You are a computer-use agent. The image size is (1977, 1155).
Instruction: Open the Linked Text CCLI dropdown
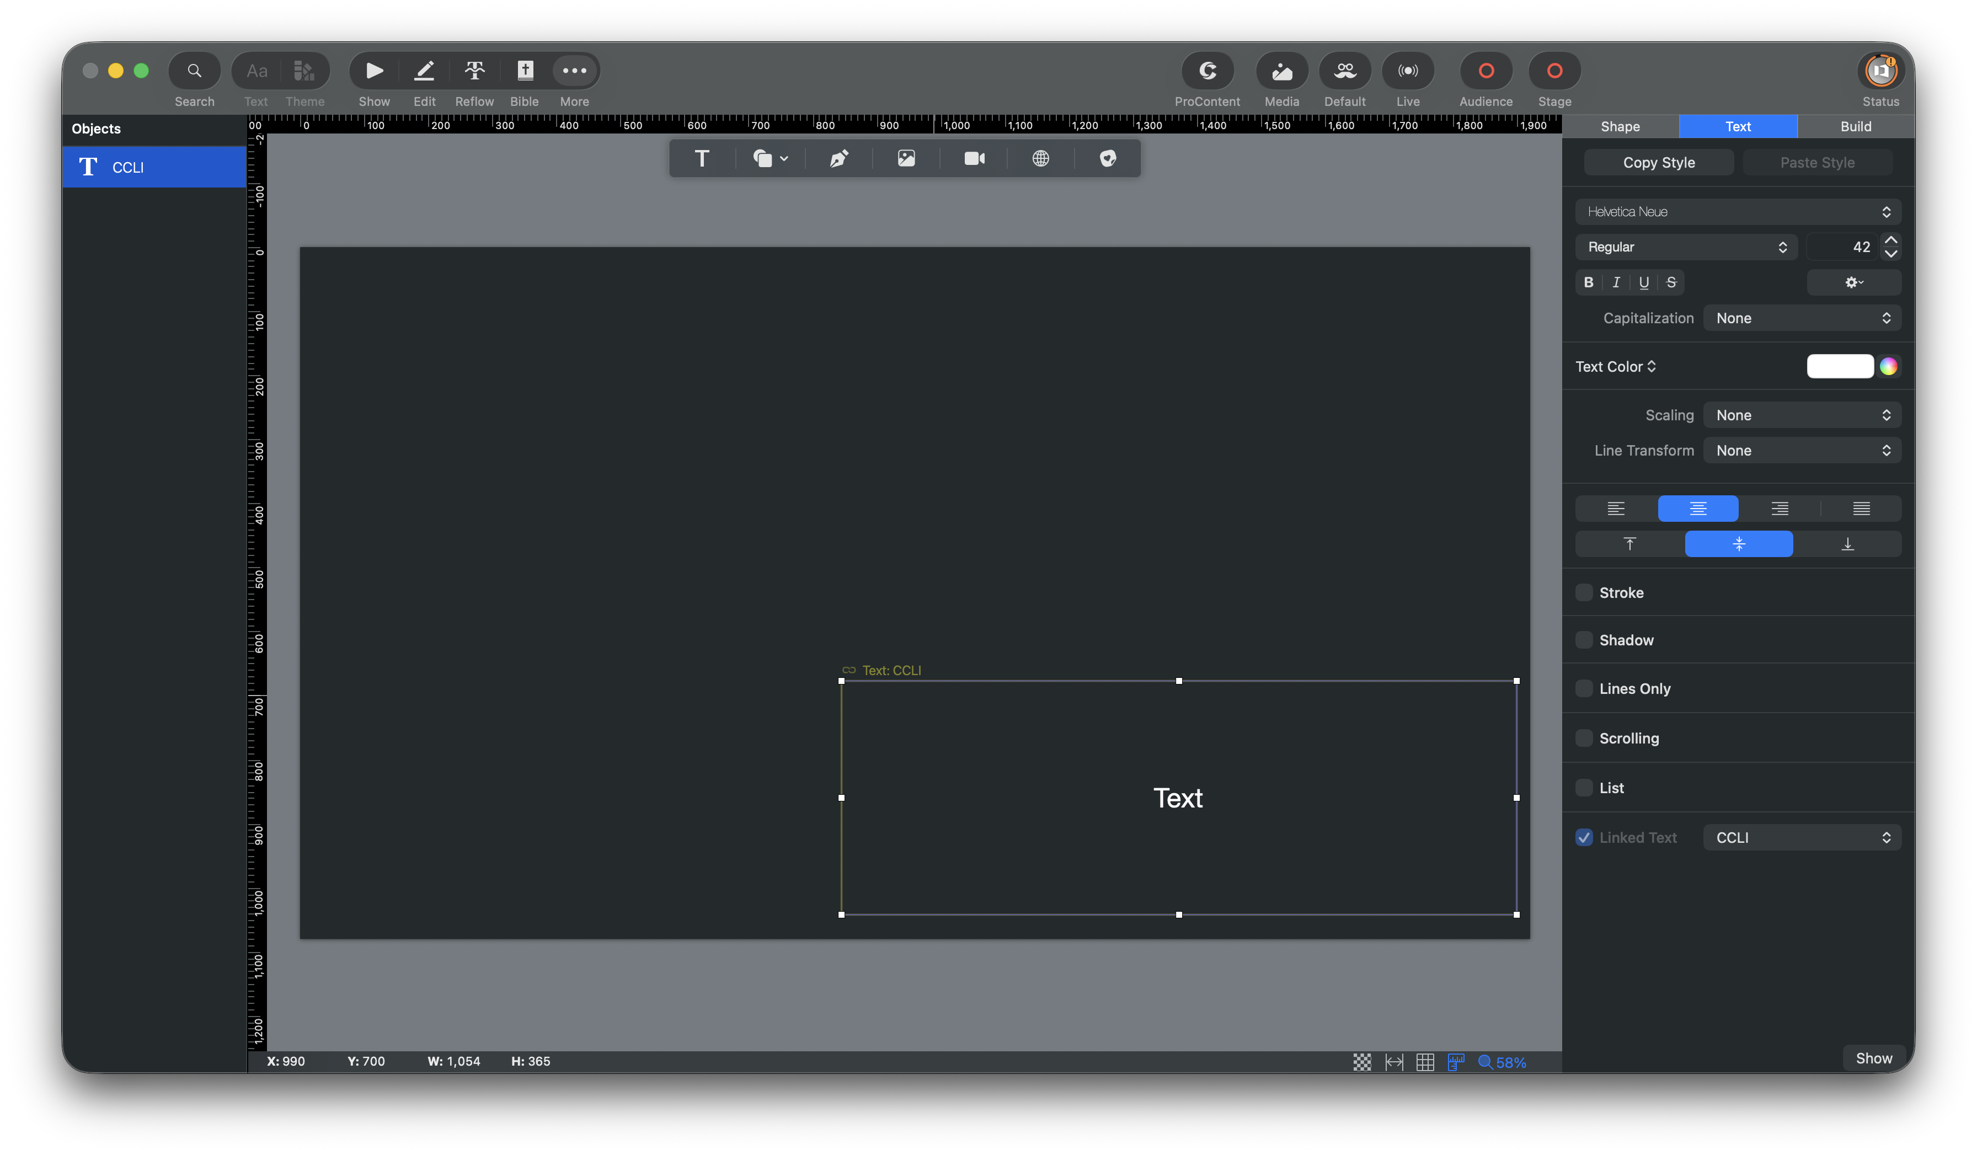(1802, 837)
